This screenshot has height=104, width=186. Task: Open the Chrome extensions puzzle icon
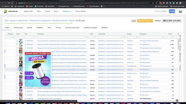pyautogui.click(x=177, y=3)
